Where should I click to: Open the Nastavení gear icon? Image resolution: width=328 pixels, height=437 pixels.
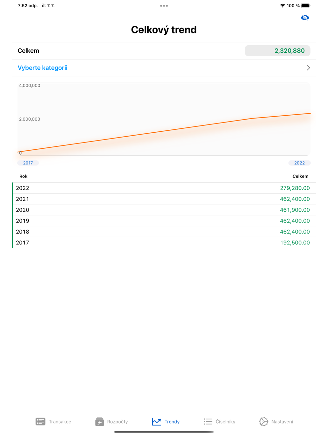coord(264,422)
